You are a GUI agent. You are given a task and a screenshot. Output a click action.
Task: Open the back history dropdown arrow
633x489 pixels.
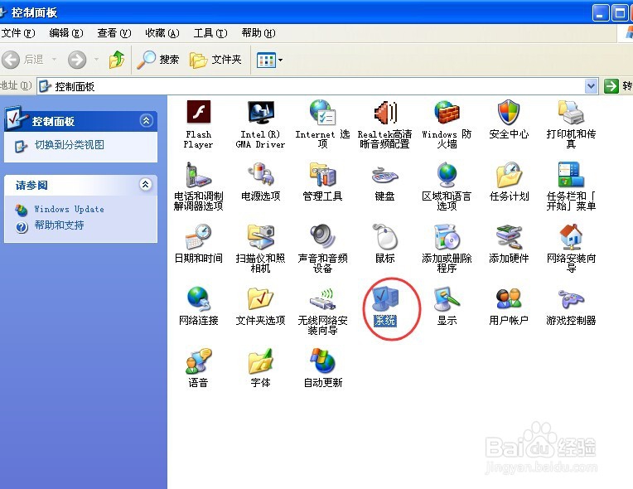[x=54, y=60]
